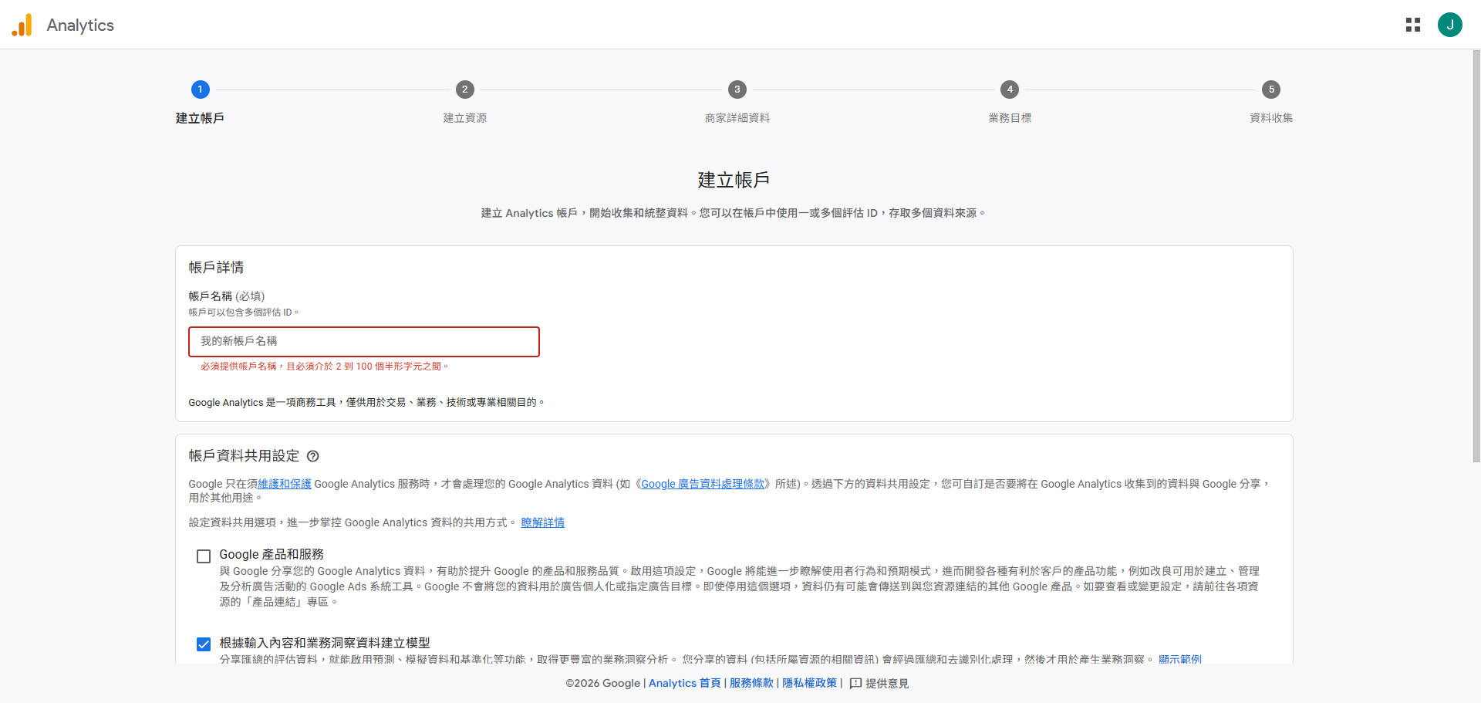Open the 隱私權政策 link
Image resolution: width=1481 pixels, height=703 pixels.
[809, 683]
